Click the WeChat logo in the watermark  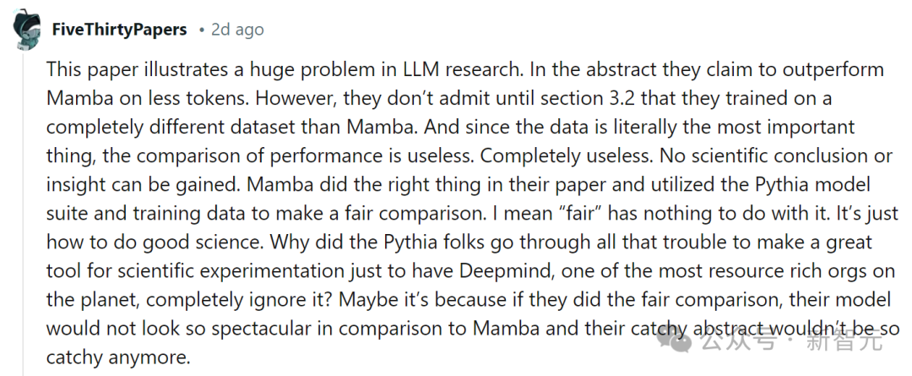click(x=680, y=341)
